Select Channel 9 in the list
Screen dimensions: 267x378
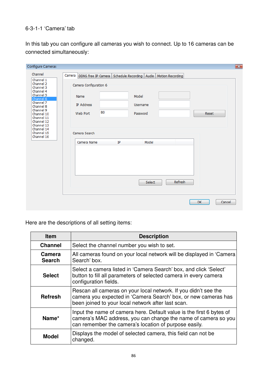44,110
